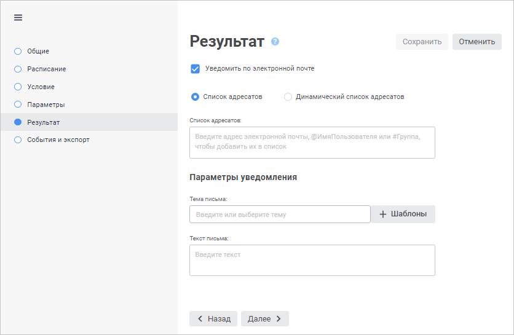Click the right chevron on Далее
The width and height of the screenshot is (514, 335).
coord(279,319)
